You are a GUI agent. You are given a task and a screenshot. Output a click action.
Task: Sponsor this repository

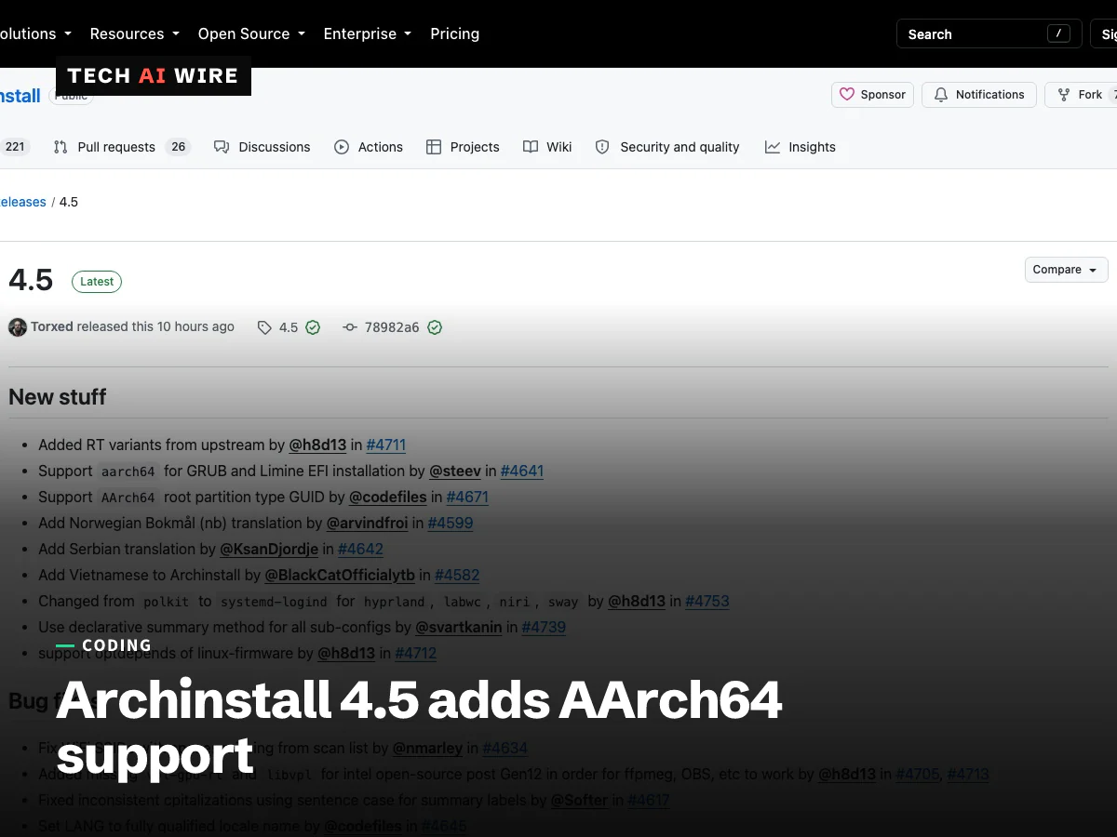coord(873,95)
